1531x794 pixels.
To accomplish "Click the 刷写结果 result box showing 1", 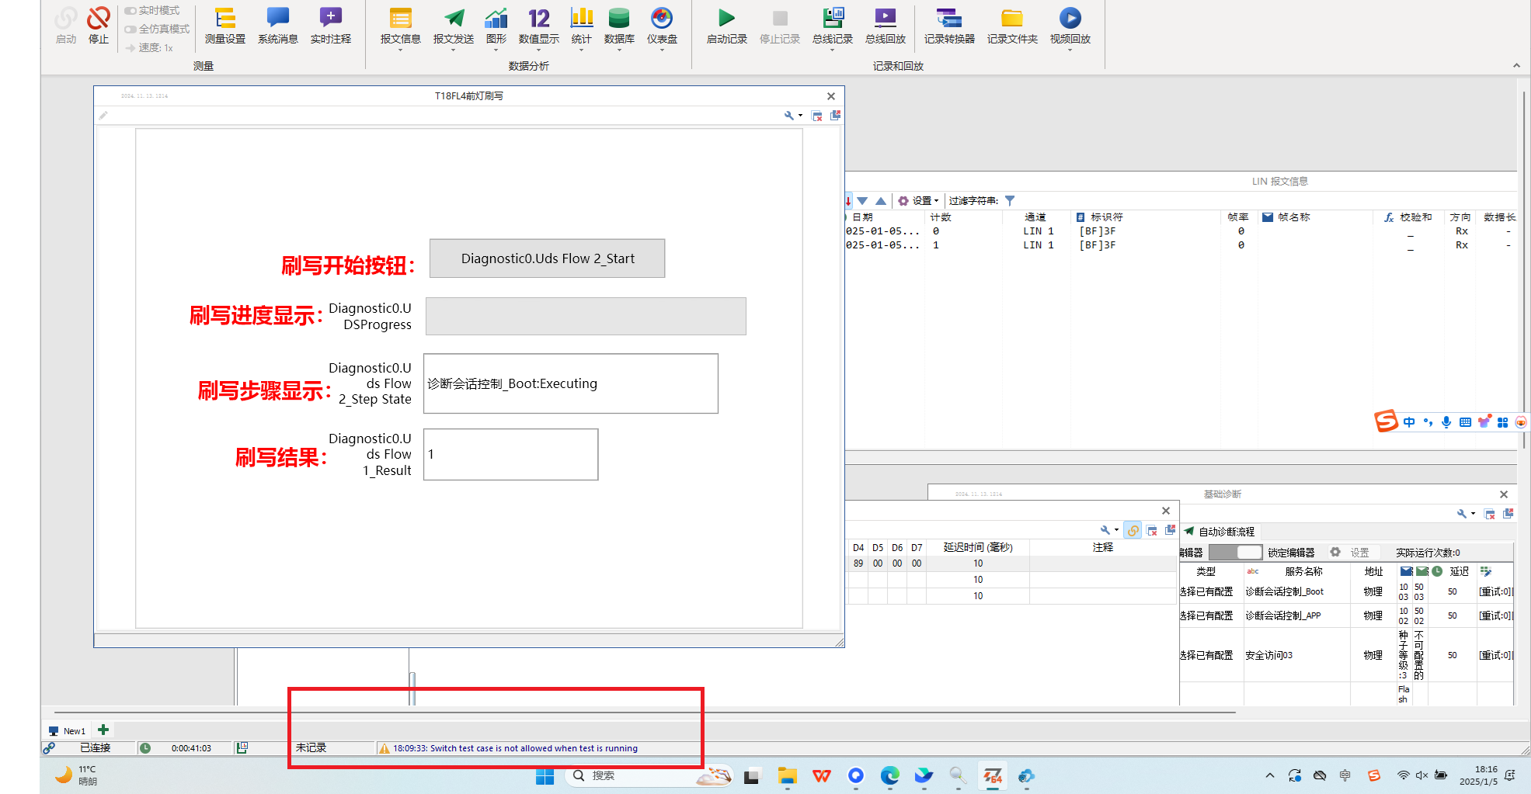I will (x=510, y=455).
